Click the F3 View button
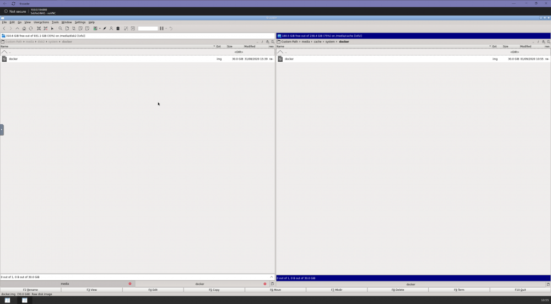This screenshot has width=551, height=304. tap(91, 290)
